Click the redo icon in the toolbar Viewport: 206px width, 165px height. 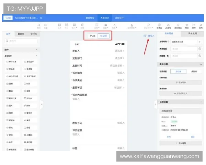coord(46,25)
